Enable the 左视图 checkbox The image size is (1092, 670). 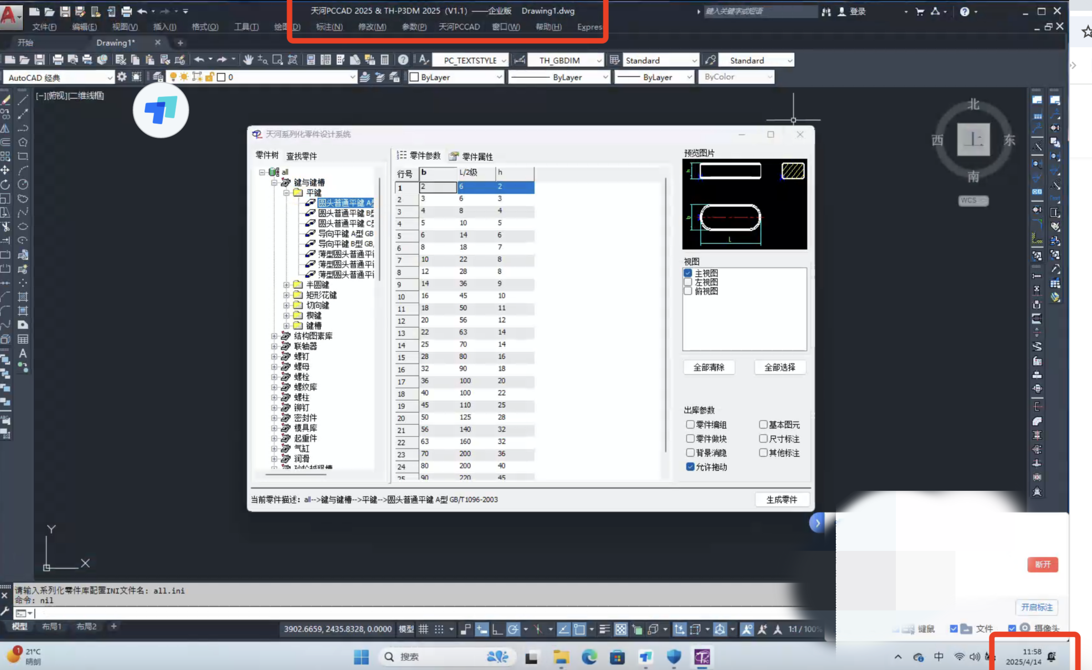(x=688, y=282)
